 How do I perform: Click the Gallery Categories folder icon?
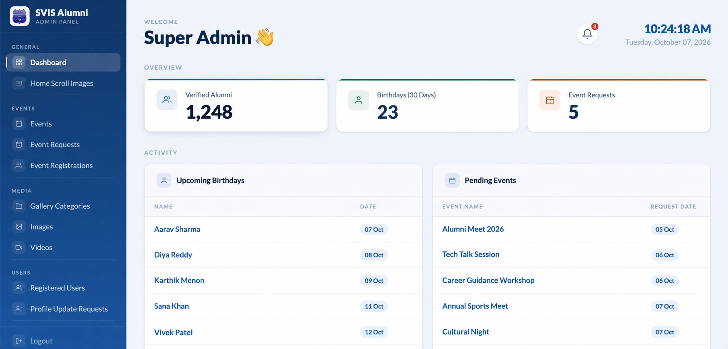[x=19, y=206]
